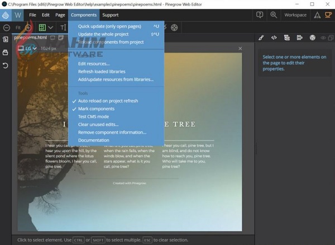
Task: Toggle the eye visibility icon
Action: [x=323, y=38]
